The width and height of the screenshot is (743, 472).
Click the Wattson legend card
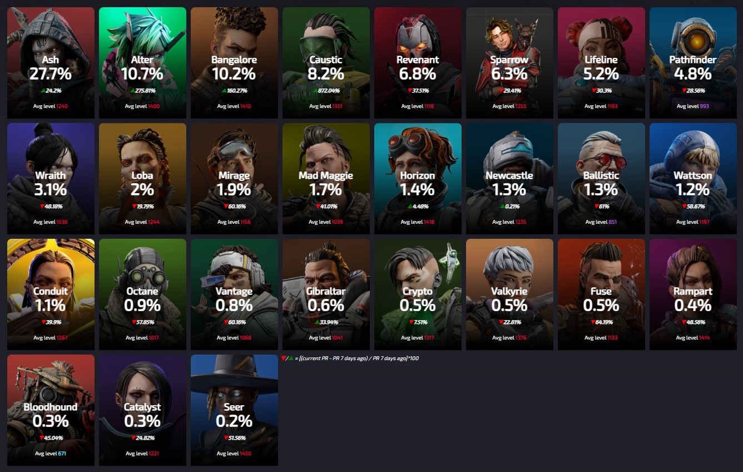[693, 179]
